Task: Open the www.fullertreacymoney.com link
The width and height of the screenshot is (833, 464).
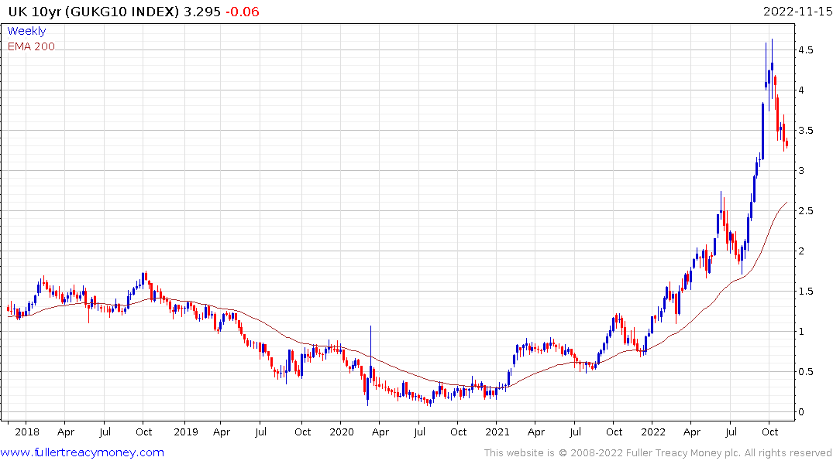Action: 82,452
